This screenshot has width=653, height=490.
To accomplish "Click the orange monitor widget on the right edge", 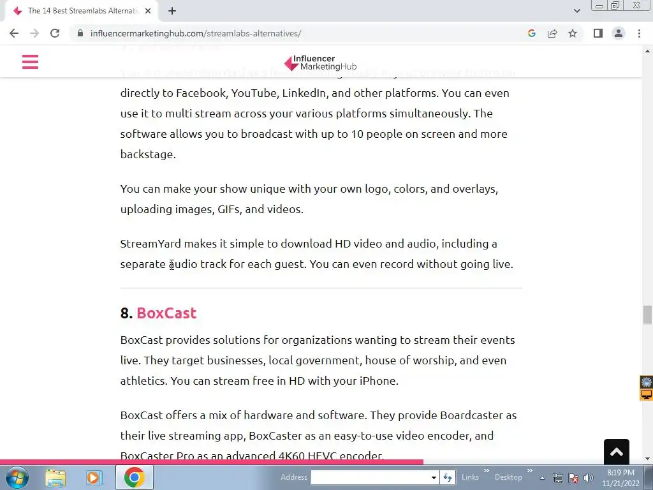I will [647, 394].
